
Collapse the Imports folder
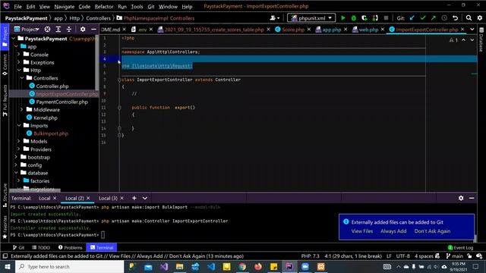tap(18, 125)
